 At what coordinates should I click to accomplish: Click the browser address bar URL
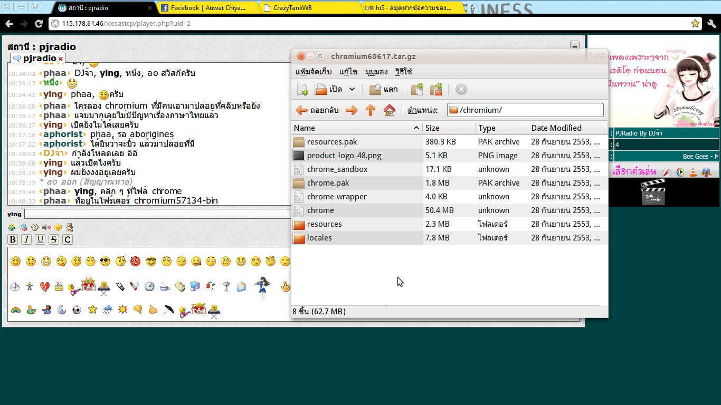pyautogui.click(x=126, y=24)
